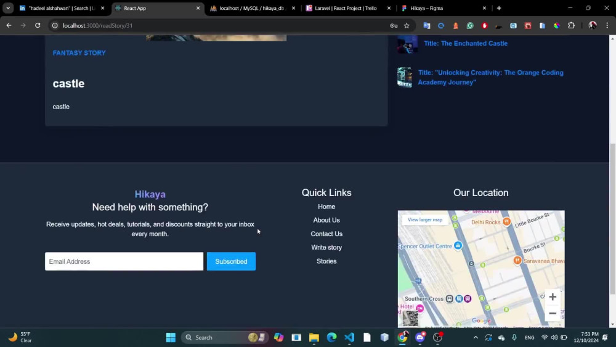Open the weather widget showing 55°F Clear

click(x=20, y=337)
